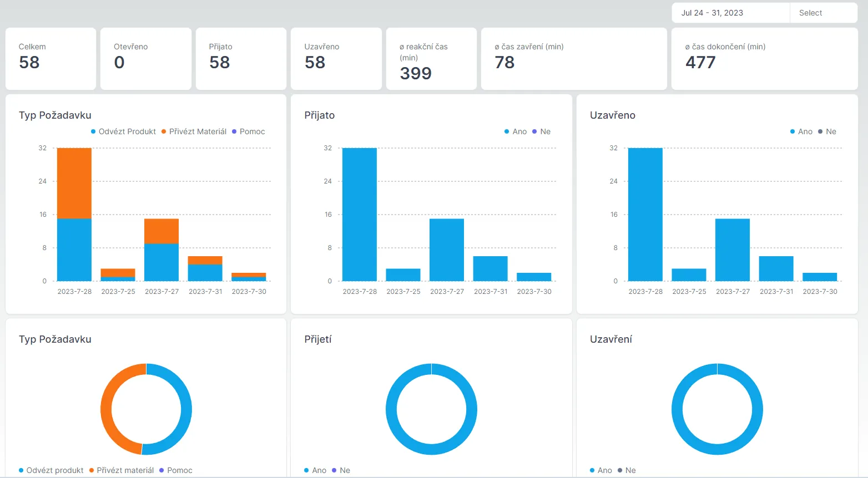Select the 2023-7-27 bar in Přijato chart
Viewport: 868px width, 478px height.
tap(447, 250)
